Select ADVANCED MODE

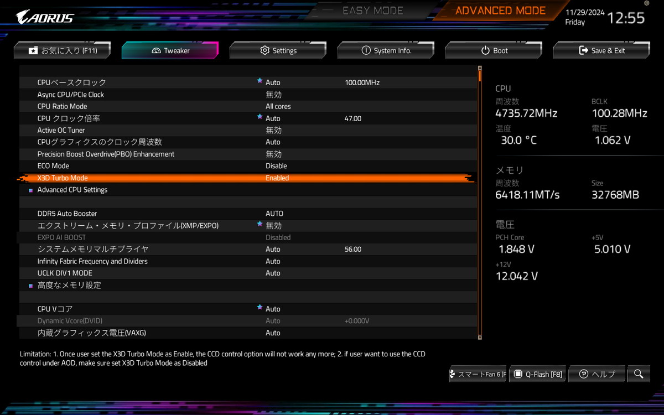pyautogui.click(x=500, y=11)
